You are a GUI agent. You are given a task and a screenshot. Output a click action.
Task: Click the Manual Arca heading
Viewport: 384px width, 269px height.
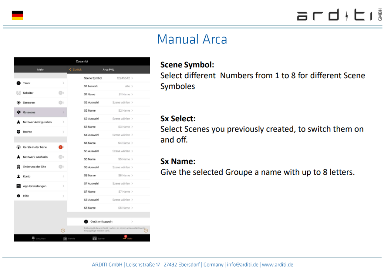pos(192,39)
